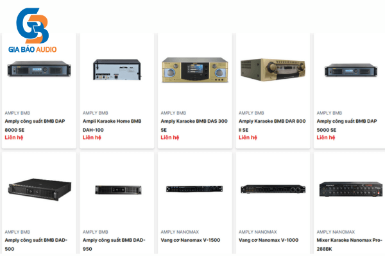385x256 pixels.
Task: Select AMPLY NANOMAX category above Pro-288BK mixer
Action: click(336, 232)
